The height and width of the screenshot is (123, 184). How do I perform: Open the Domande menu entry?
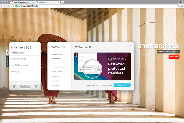[x=55, y=76]
